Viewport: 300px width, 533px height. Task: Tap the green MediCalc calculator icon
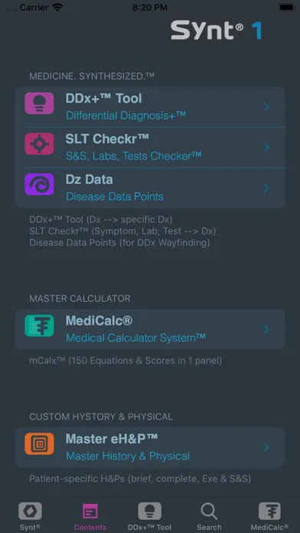click(x=39, y=325)
